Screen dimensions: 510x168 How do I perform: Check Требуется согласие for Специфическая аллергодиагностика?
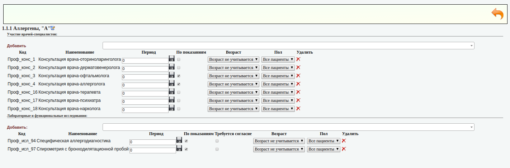217,141
